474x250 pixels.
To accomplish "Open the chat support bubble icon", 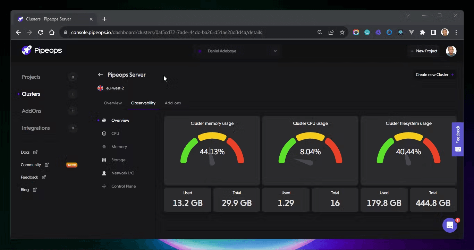I will point(450,225).
